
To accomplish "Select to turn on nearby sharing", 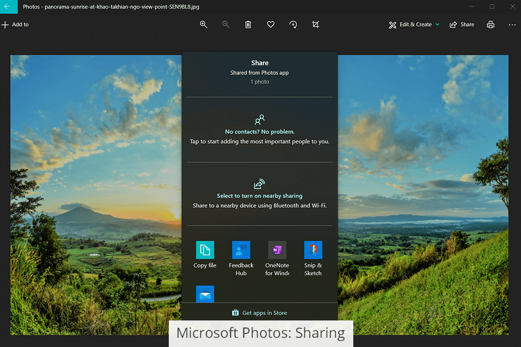I will [259, 196].
